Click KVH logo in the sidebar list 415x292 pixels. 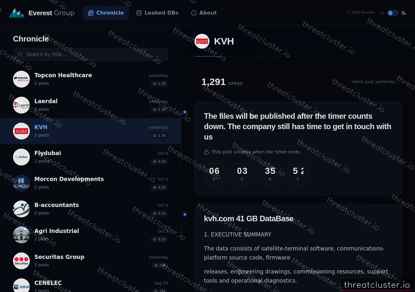point(21,131)
